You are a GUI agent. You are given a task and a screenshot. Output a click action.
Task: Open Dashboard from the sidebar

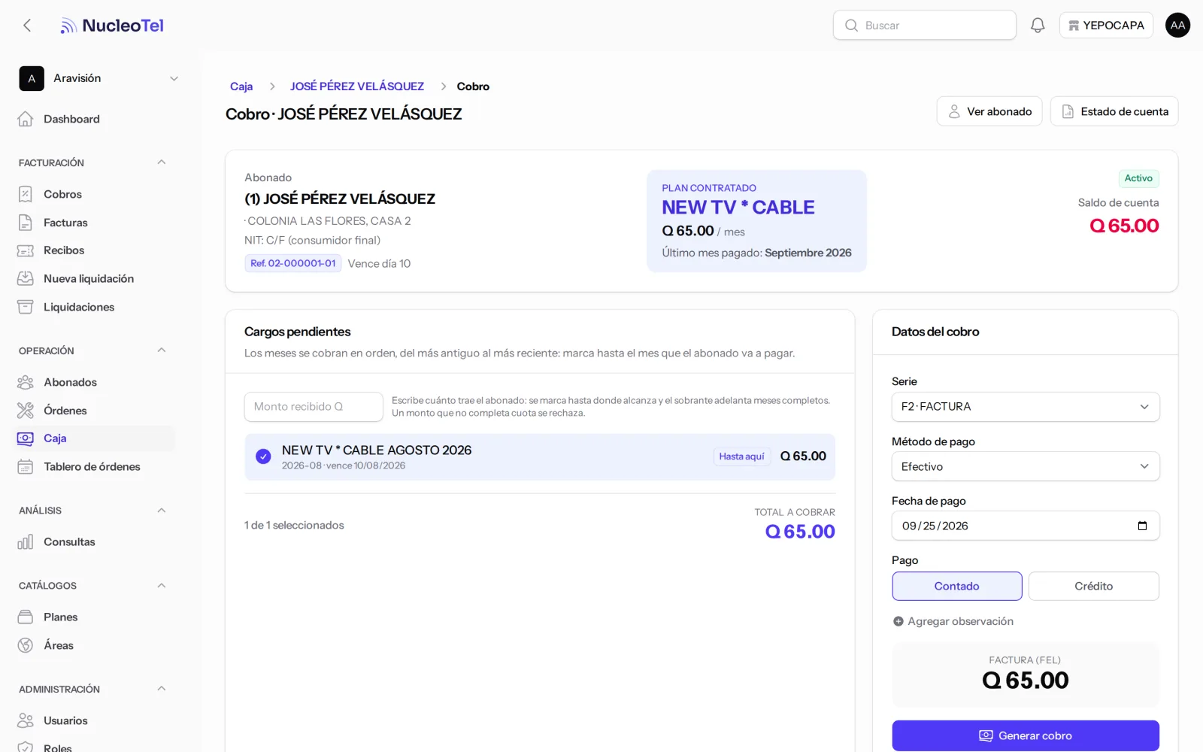tap(71, 119)
